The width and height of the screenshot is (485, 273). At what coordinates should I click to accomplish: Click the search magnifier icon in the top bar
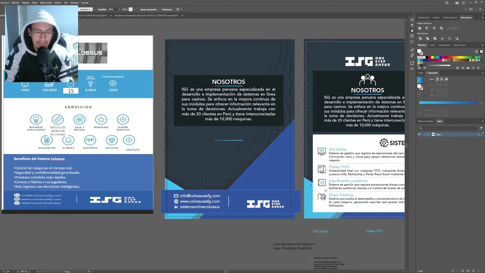tap(447, 3)
